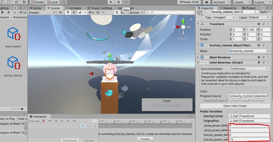This screenshot has width=273, height=142.
Task: Click the Plastic SCM button
Action: 189,2
